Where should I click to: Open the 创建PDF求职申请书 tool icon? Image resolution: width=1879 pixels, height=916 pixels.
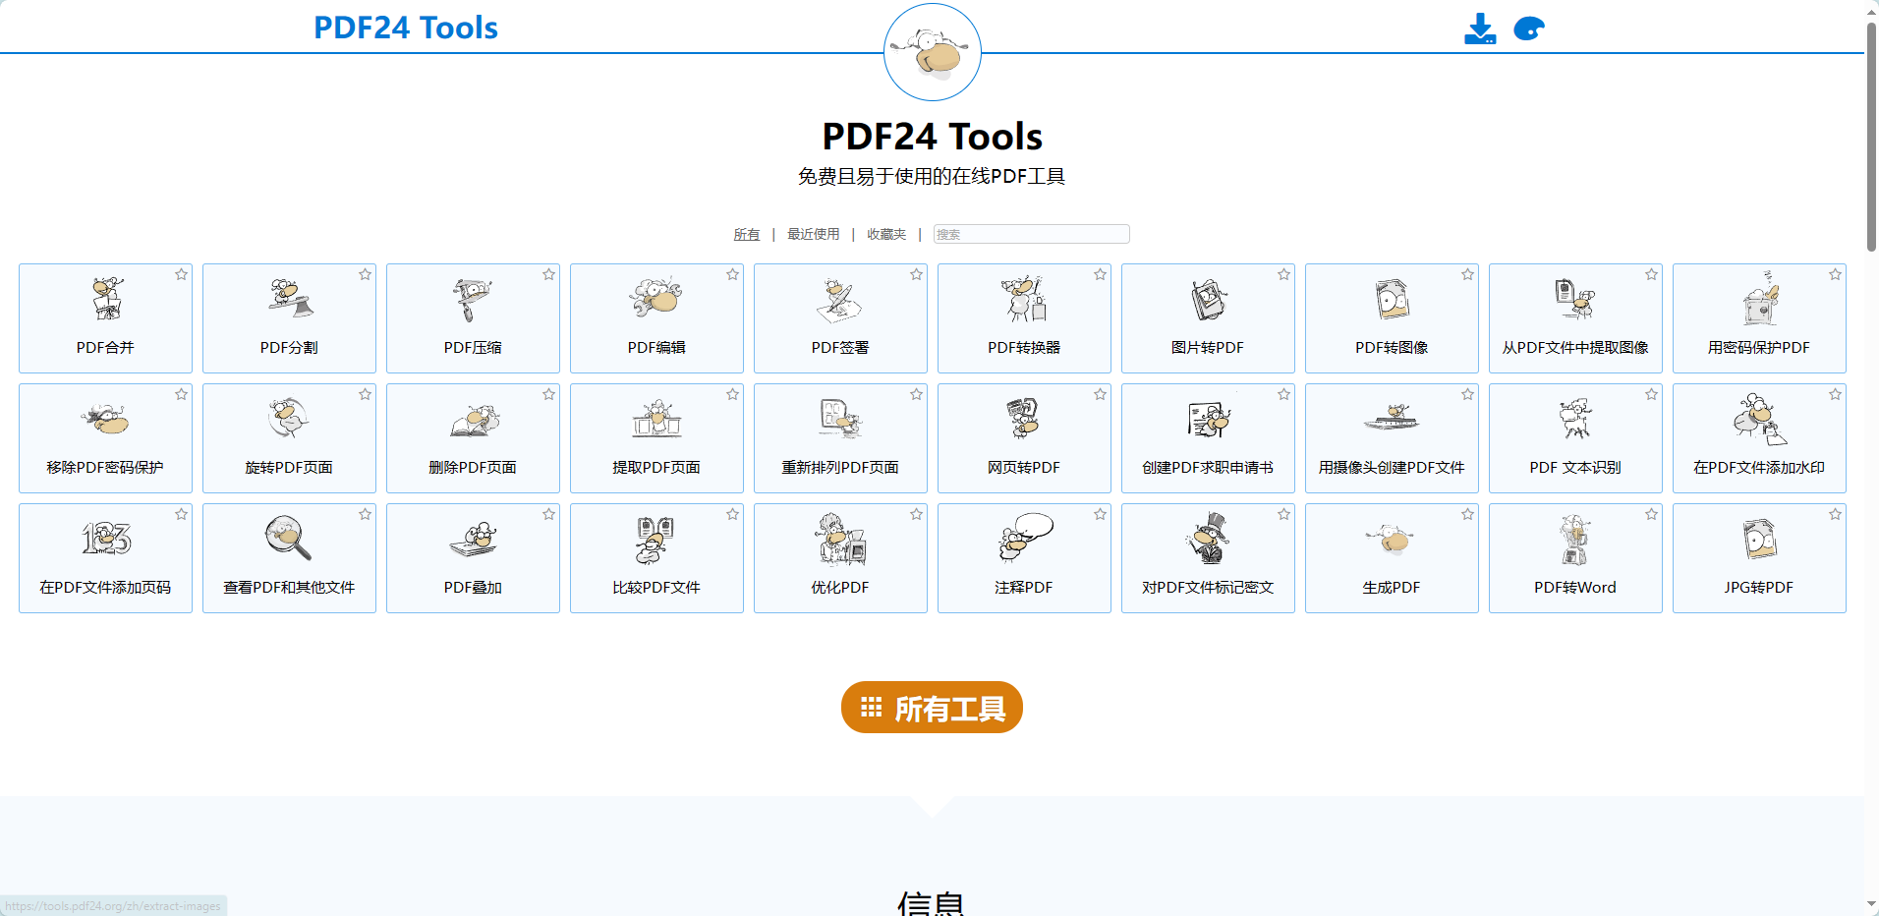1208,420
